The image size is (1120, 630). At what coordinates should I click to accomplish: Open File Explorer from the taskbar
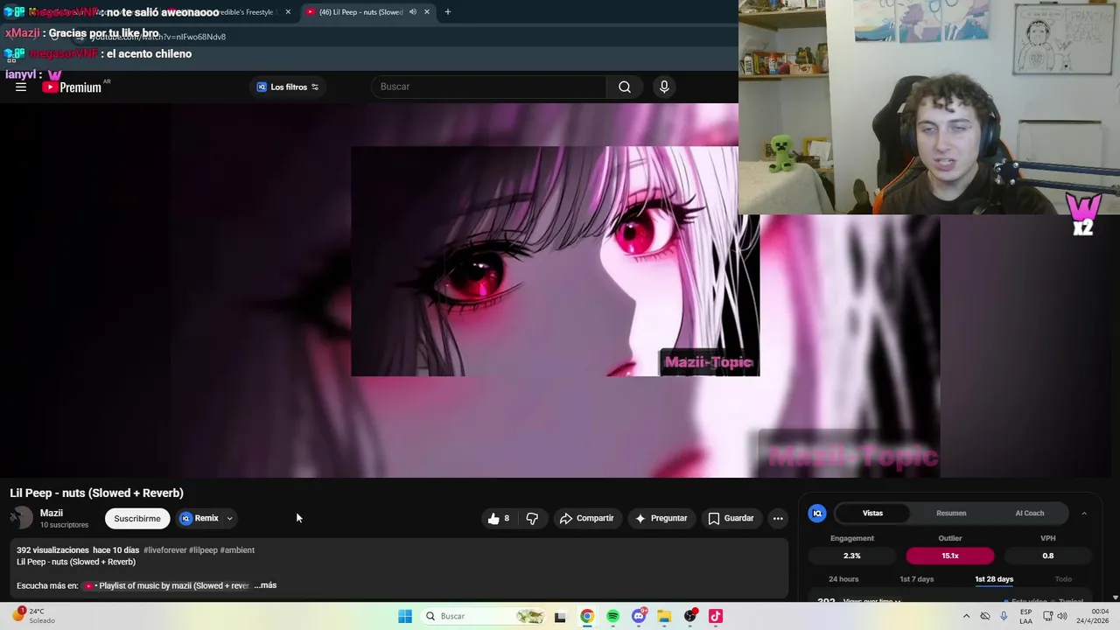pyautogui.click(x=664, y=616)
